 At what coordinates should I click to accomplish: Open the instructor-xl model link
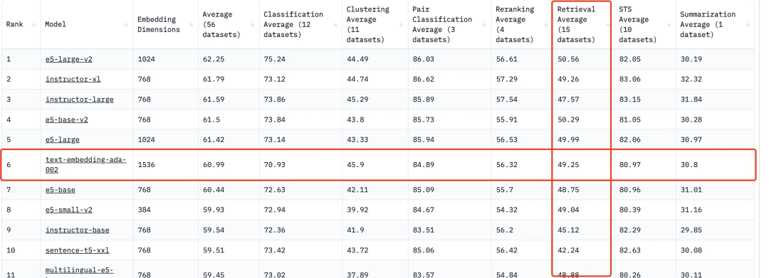[x=73, y=79]
